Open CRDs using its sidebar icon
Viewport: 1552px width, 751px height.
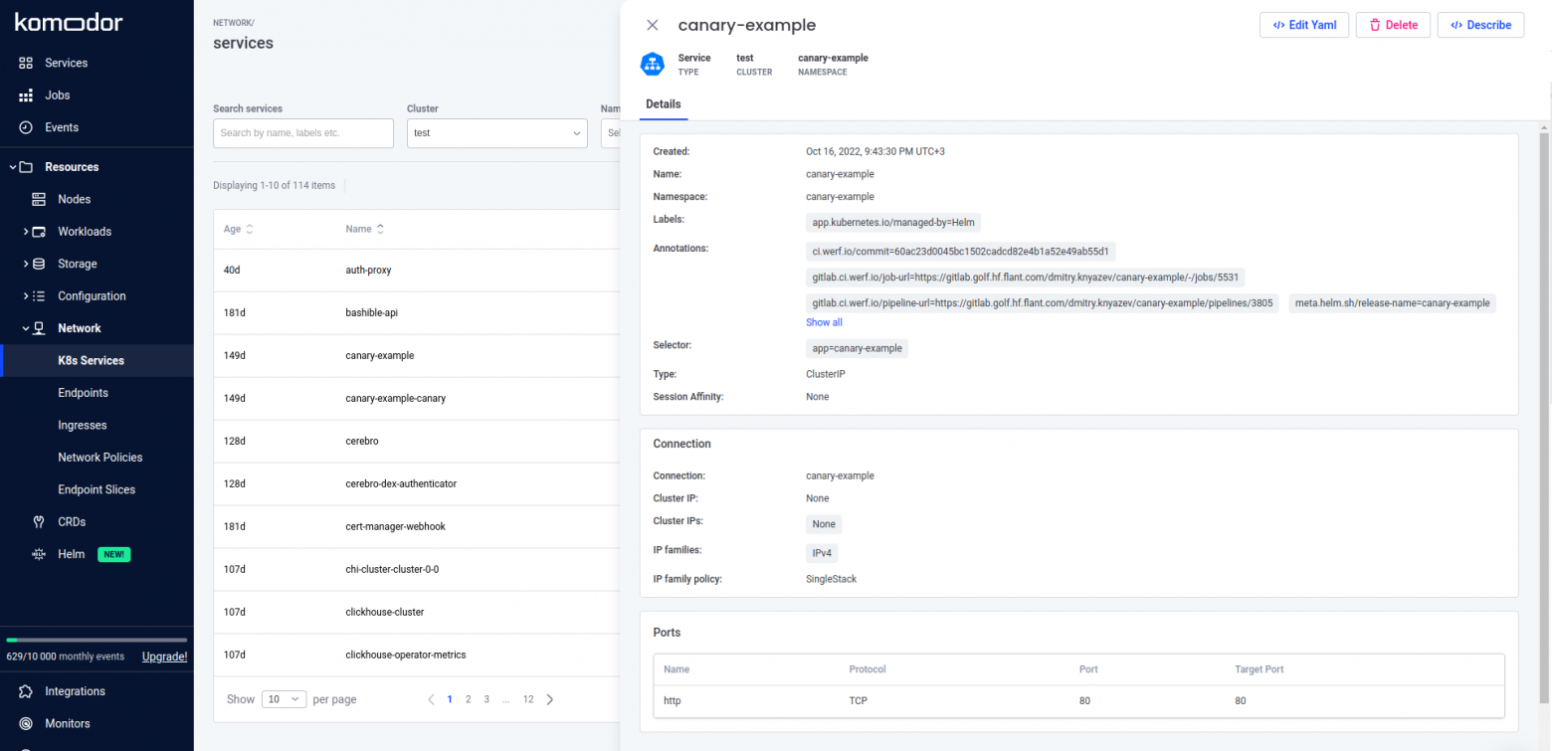pos(39,521)
